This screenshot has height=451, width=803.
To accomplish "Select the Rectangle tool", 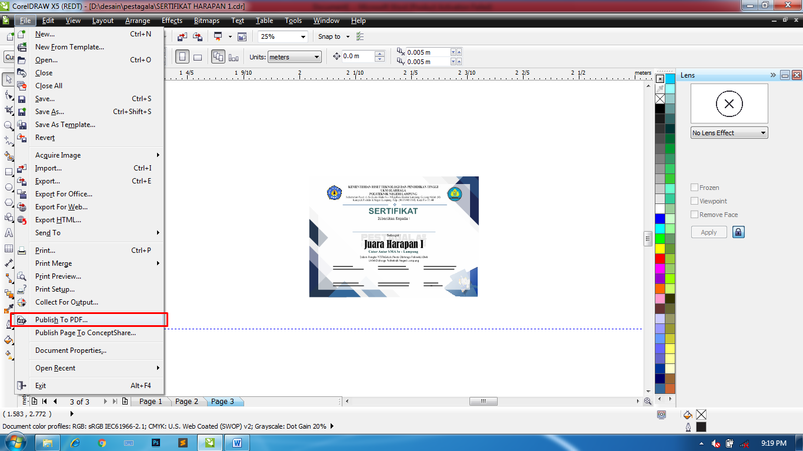I will coord(8,171).
